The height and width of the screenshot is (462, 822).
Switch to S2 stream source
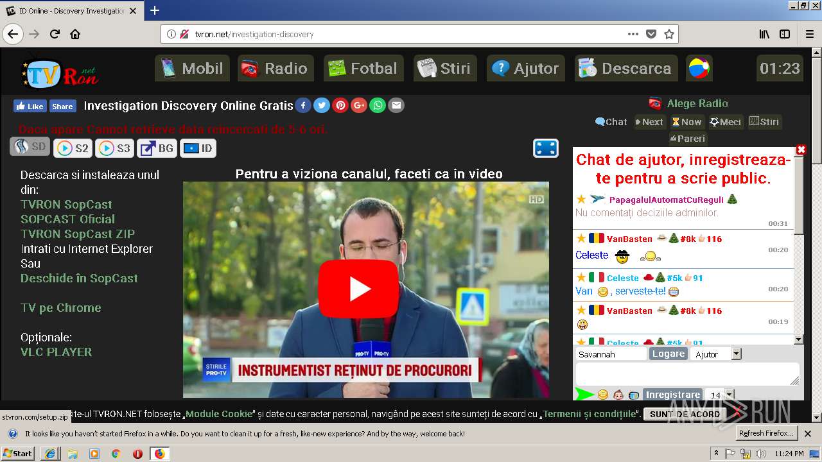tap(73, 148)
